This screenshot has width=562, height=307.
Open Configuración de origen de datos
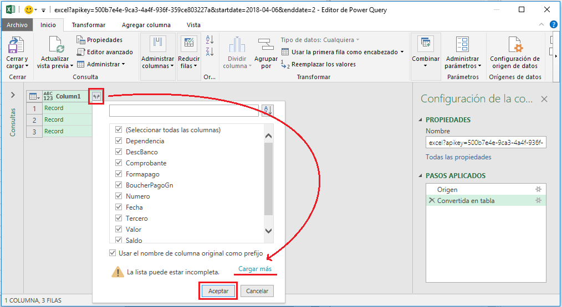514,45
